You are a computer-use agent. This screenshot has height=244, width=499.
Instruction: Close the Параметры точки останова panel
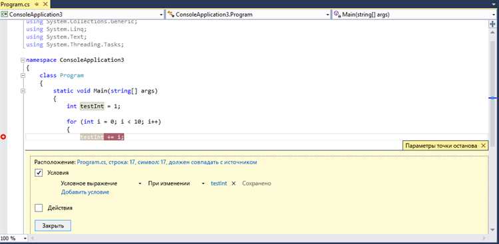483,146
